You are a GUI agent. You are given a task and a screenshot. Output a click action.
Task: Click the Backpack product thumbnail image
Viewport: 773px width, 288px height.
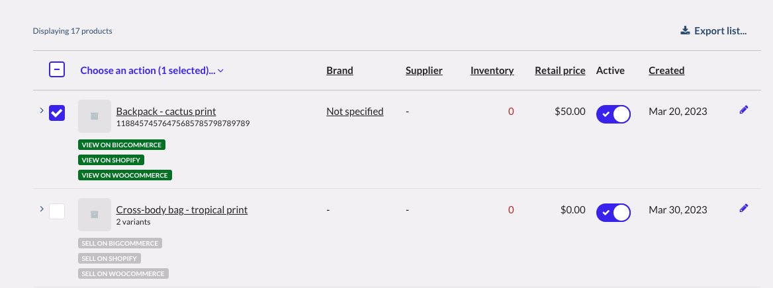point(94,116)
